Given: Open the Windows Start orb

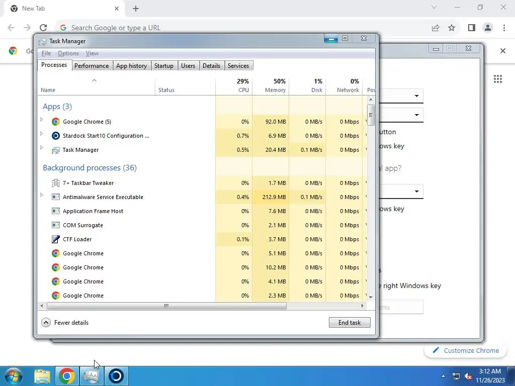Looking at the screenshot, I should pyautogui.click(x=14, y=376).
